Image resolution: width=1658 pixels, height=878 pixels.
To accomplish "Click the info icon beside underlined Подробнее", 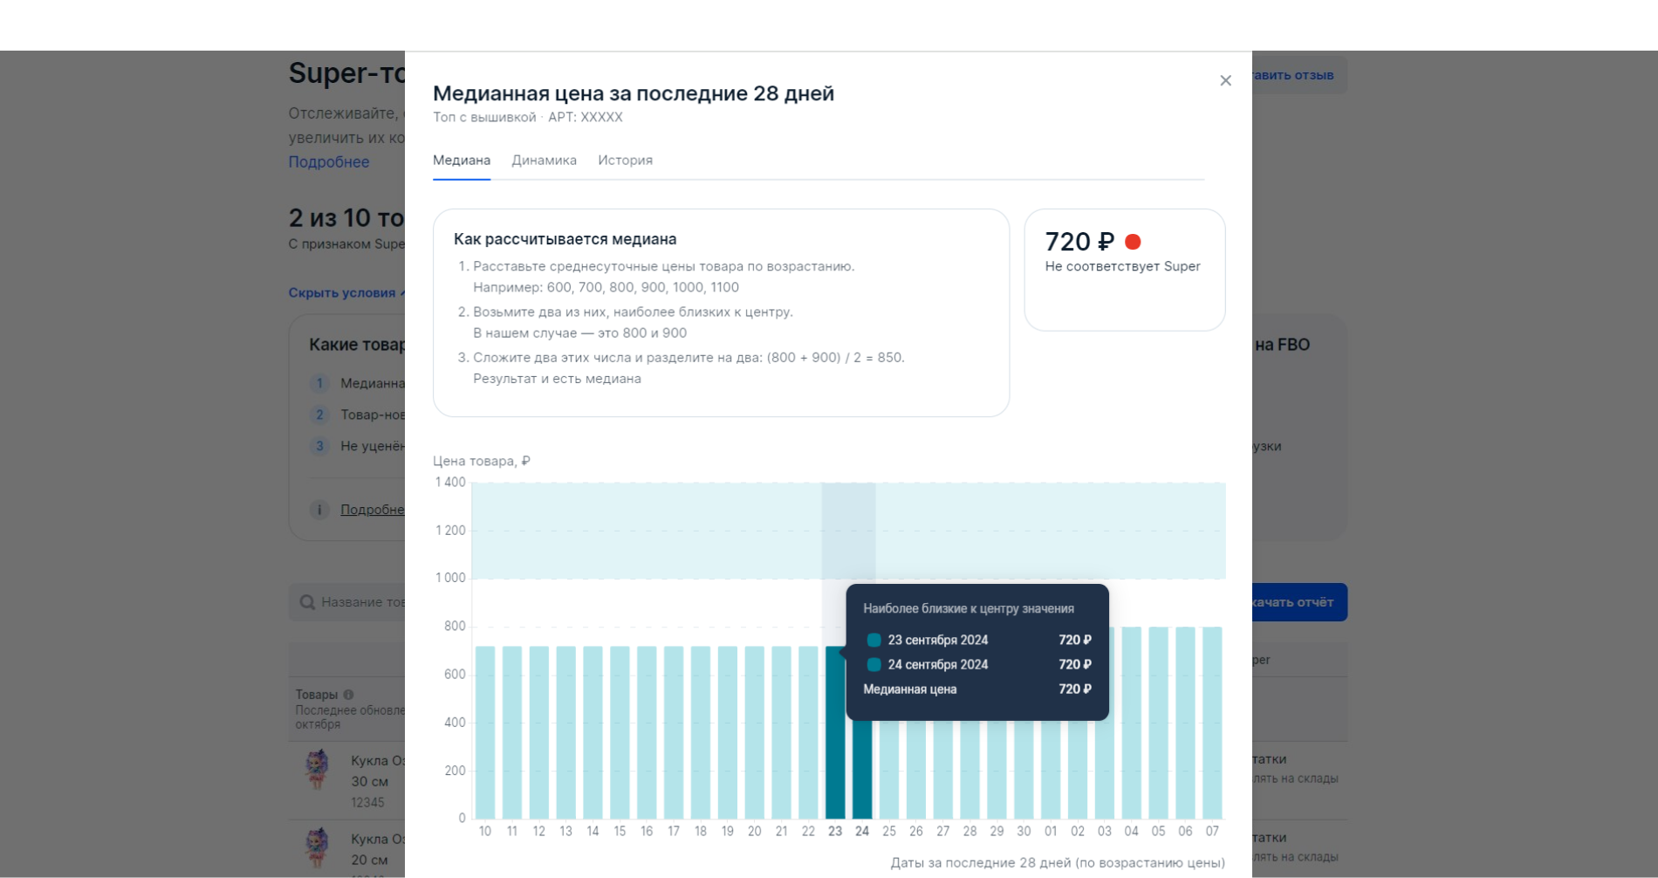I will (x=319, y=510).
